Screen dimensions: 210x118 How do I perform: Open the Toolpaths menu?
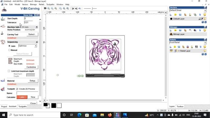pos(50,4)
